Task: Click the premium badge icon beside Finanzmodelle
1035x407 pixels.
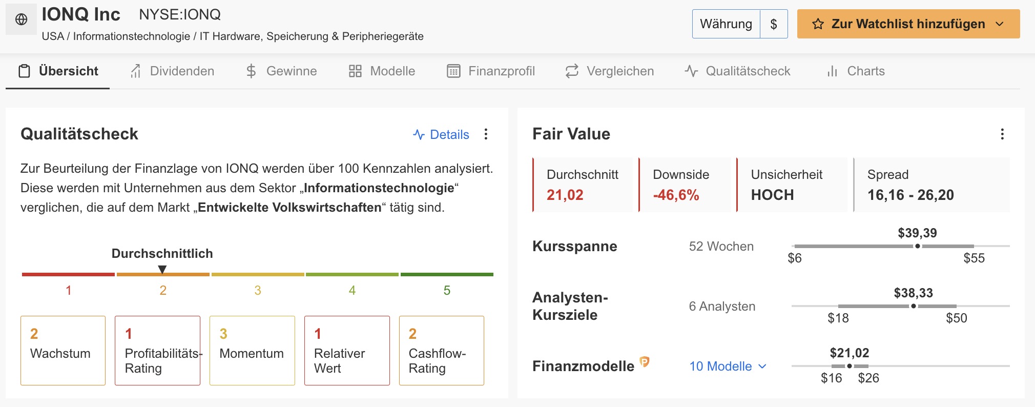Action: (645, 362)
